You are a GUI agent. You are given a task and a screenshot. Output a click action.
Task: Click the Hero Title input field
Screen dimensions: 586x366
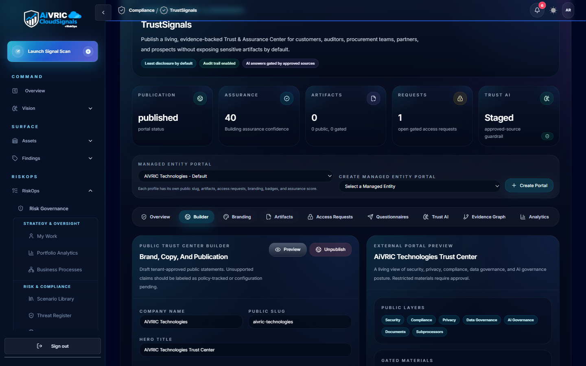pos(245,350)
